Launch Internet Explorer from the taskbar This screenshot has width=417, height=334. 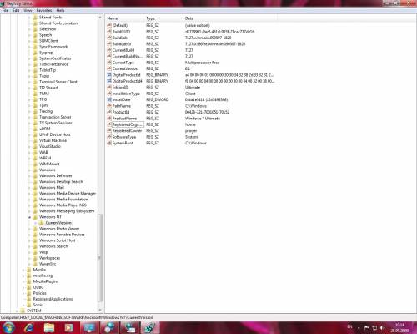29,328
